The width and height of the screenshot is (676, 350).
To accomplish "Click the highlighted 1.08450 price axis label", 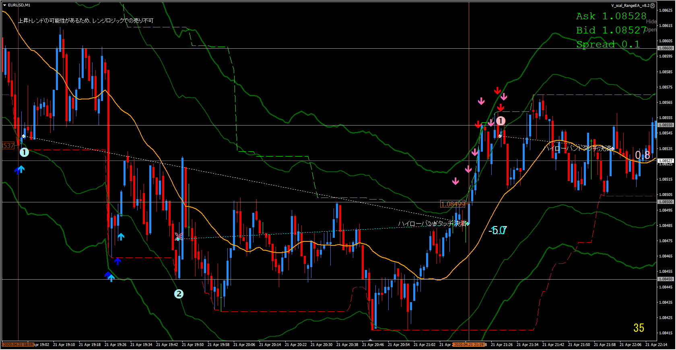I will 665,279.
